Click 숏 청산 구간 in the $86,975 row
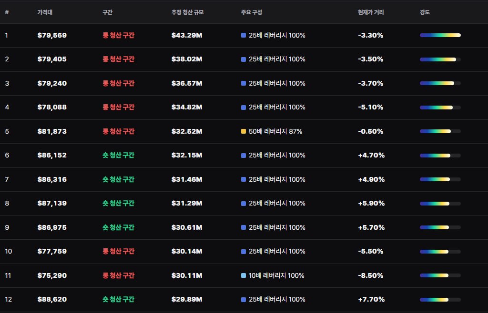Screen dimensions: 488x313 119,227
